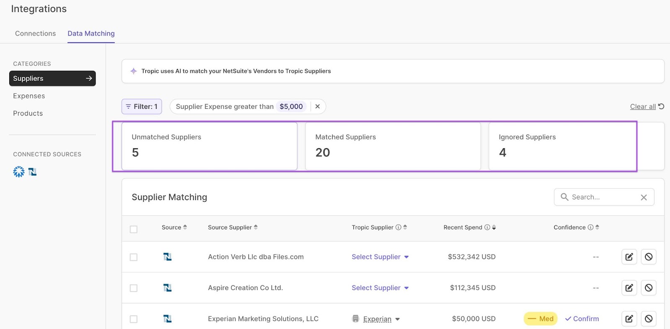Sort by Confidence column arrows
The width and height of the screenshot is (670, 329).
(x=597, y=227)
